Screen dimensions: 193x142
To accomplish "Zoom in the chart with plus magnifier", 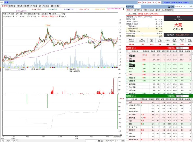I will click(102, 141).
